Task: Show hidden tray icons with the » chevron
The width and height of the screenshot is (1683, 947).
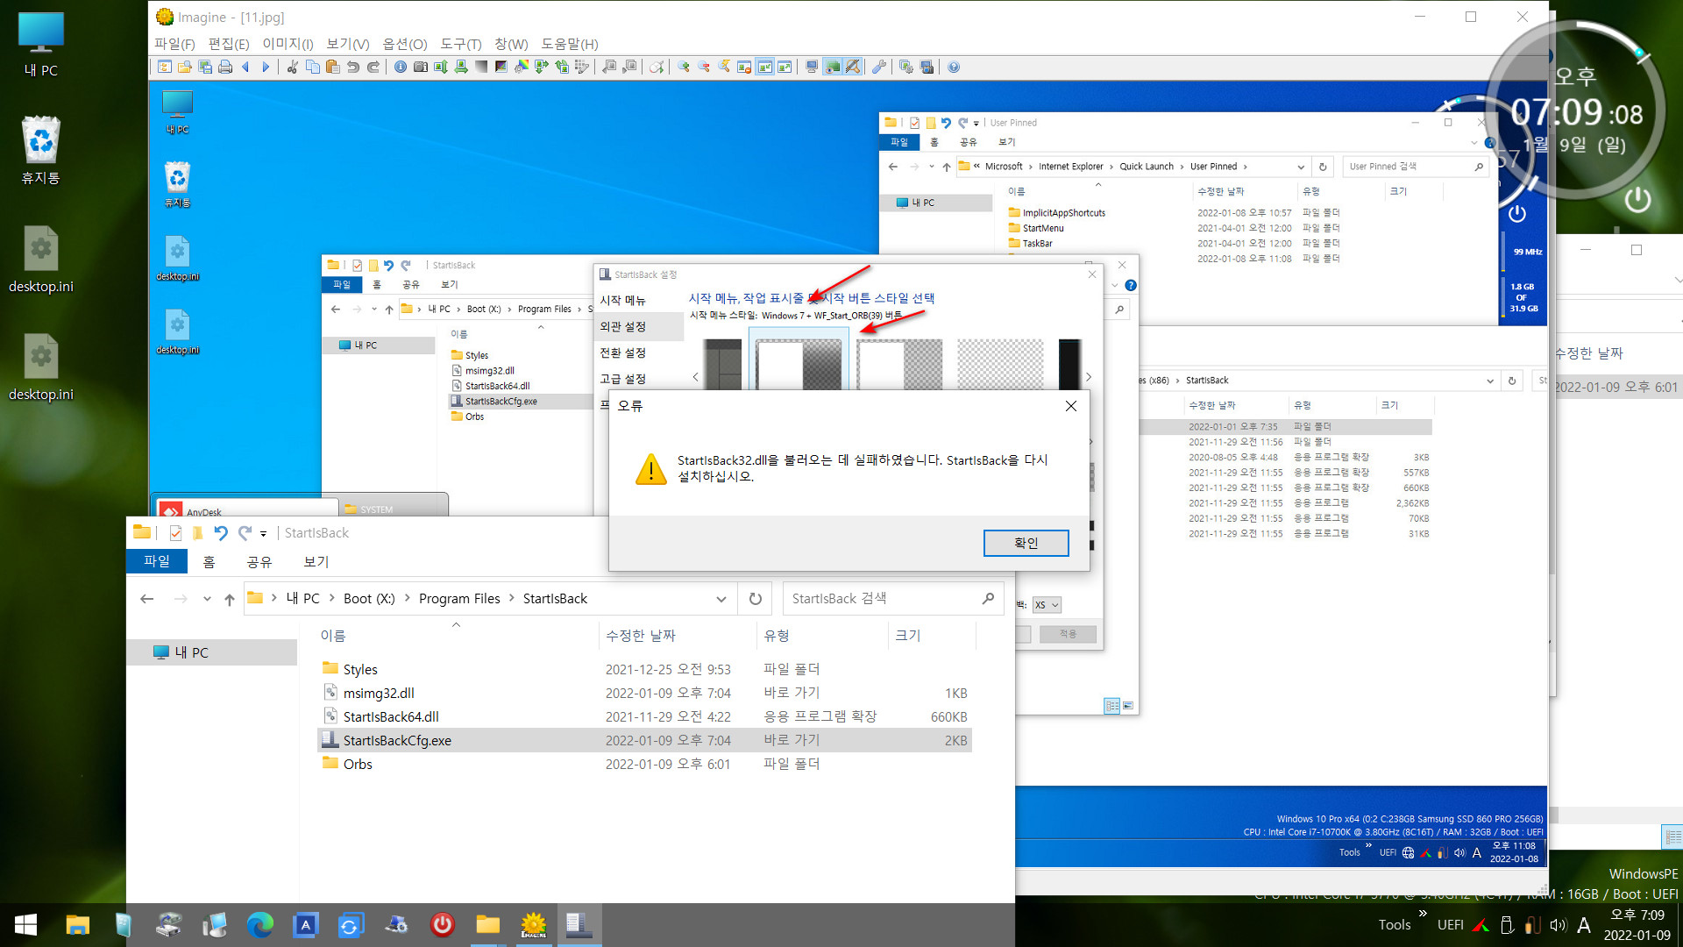Action: tap(1422, 914)
